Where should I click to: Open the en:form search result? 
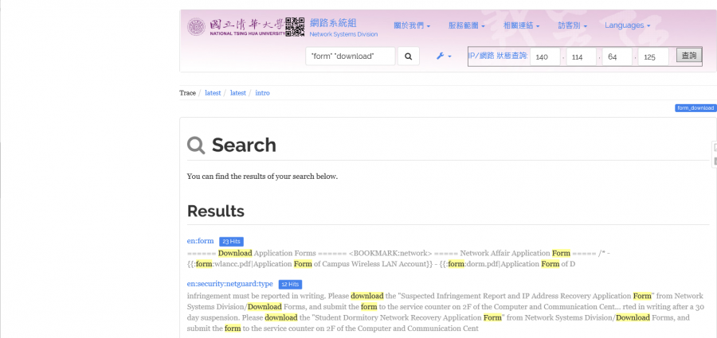point(201,241)
